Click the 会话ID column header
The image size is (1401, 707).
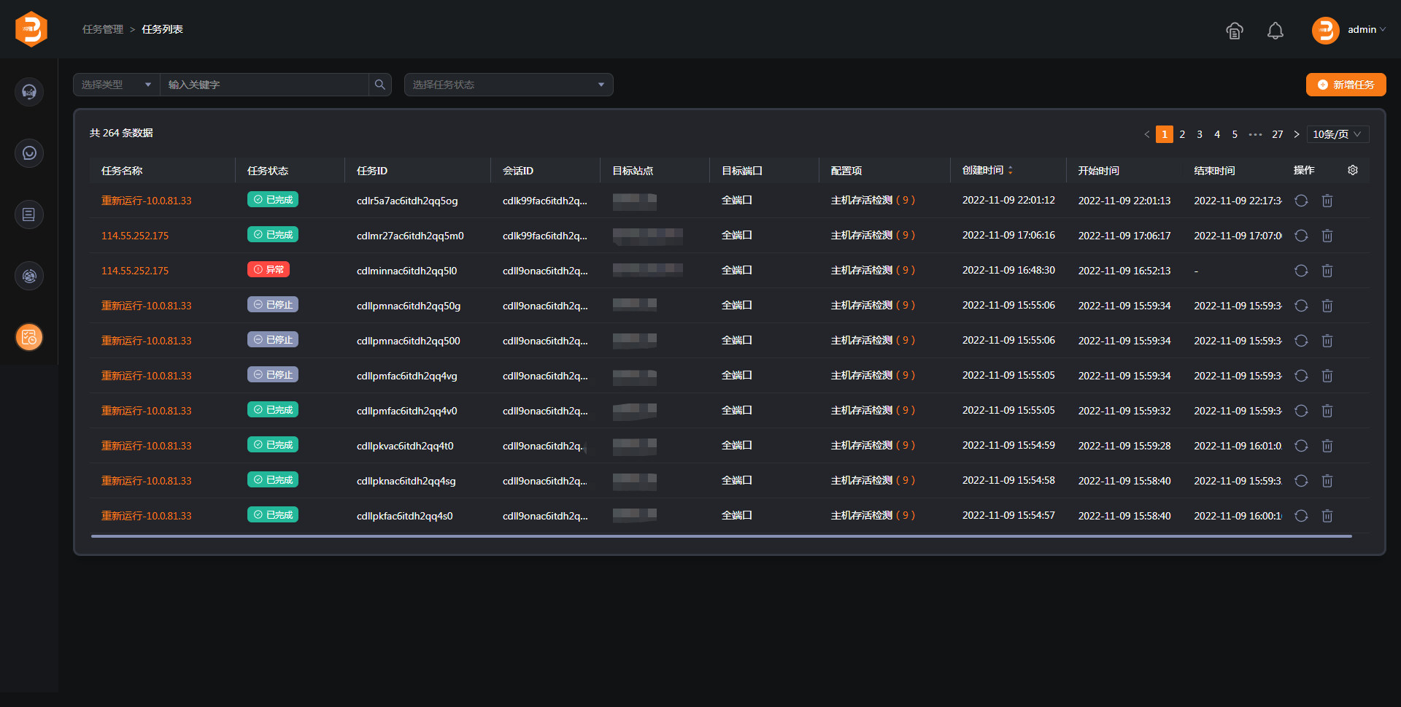pos(518,171)
